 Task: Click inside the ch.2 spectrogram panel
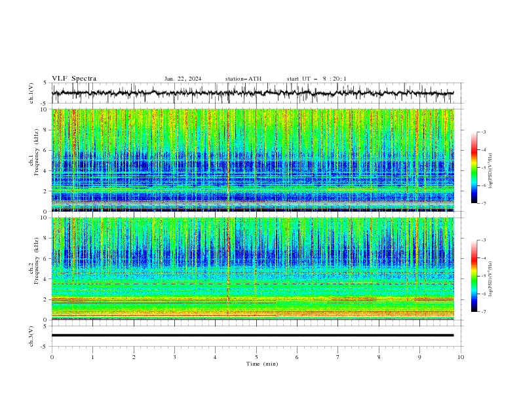252,269
